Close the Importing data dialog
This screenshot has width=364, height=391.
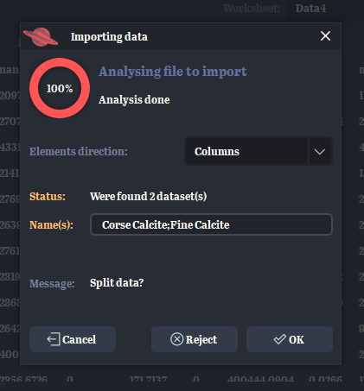325,36
